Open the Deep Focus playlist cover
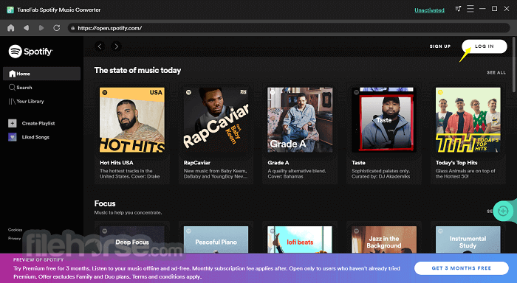The height and width of the screenshot is (283, 517). pyautogui.click(x=132, y=240)
